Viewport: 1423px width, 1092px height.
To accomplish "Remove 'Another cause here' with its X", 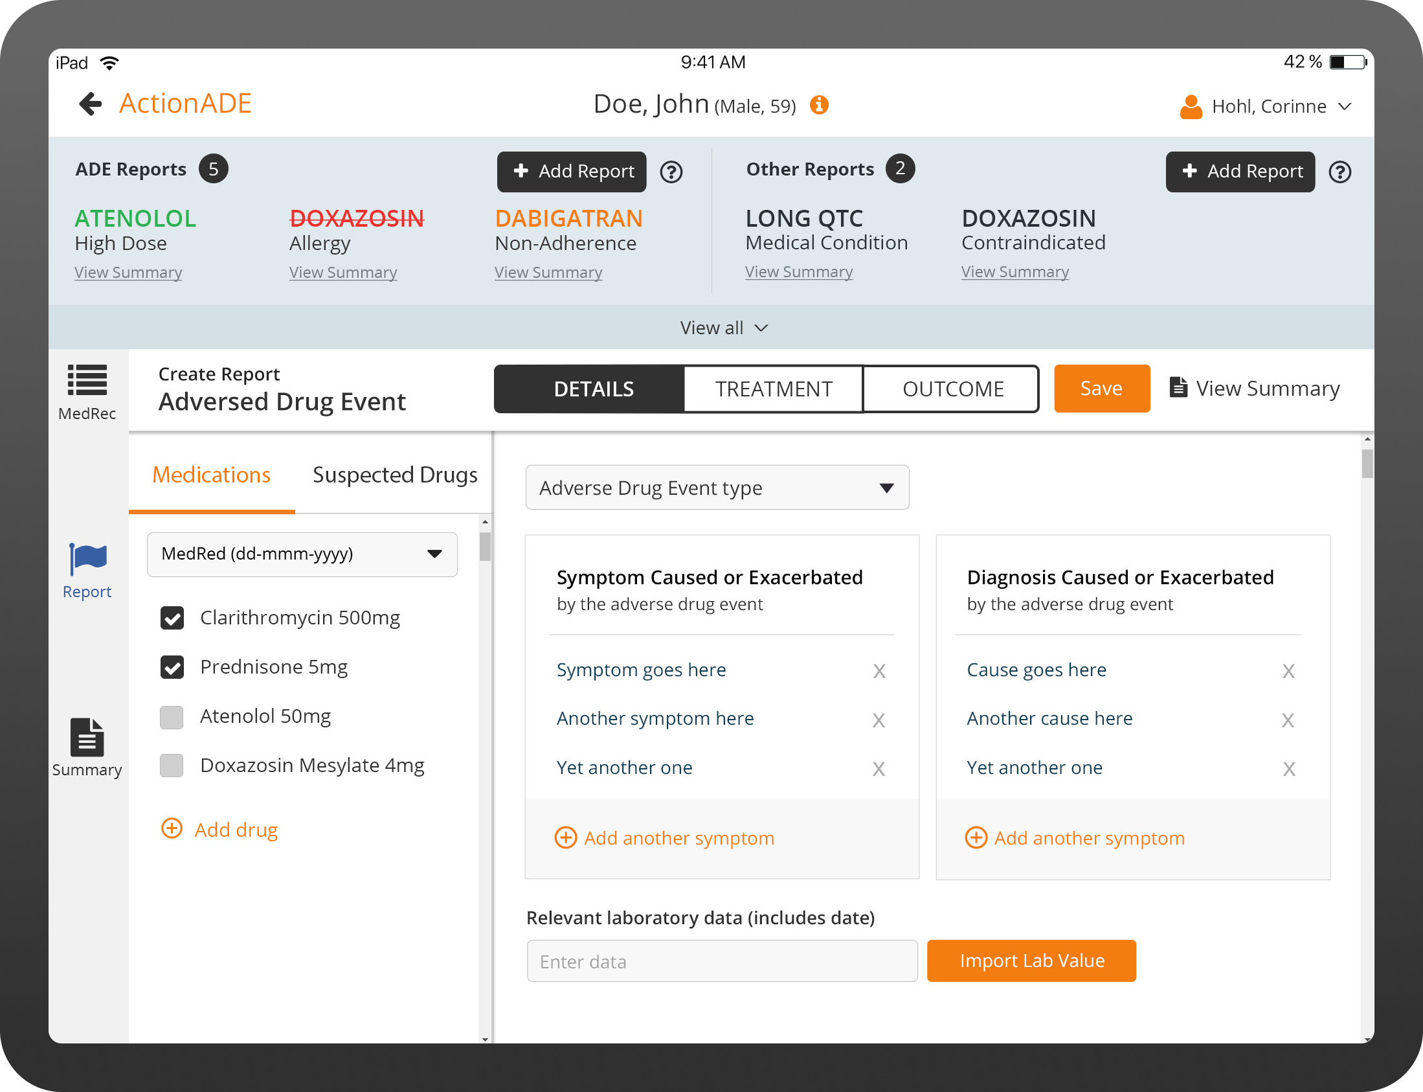I will coord(1288,720).
